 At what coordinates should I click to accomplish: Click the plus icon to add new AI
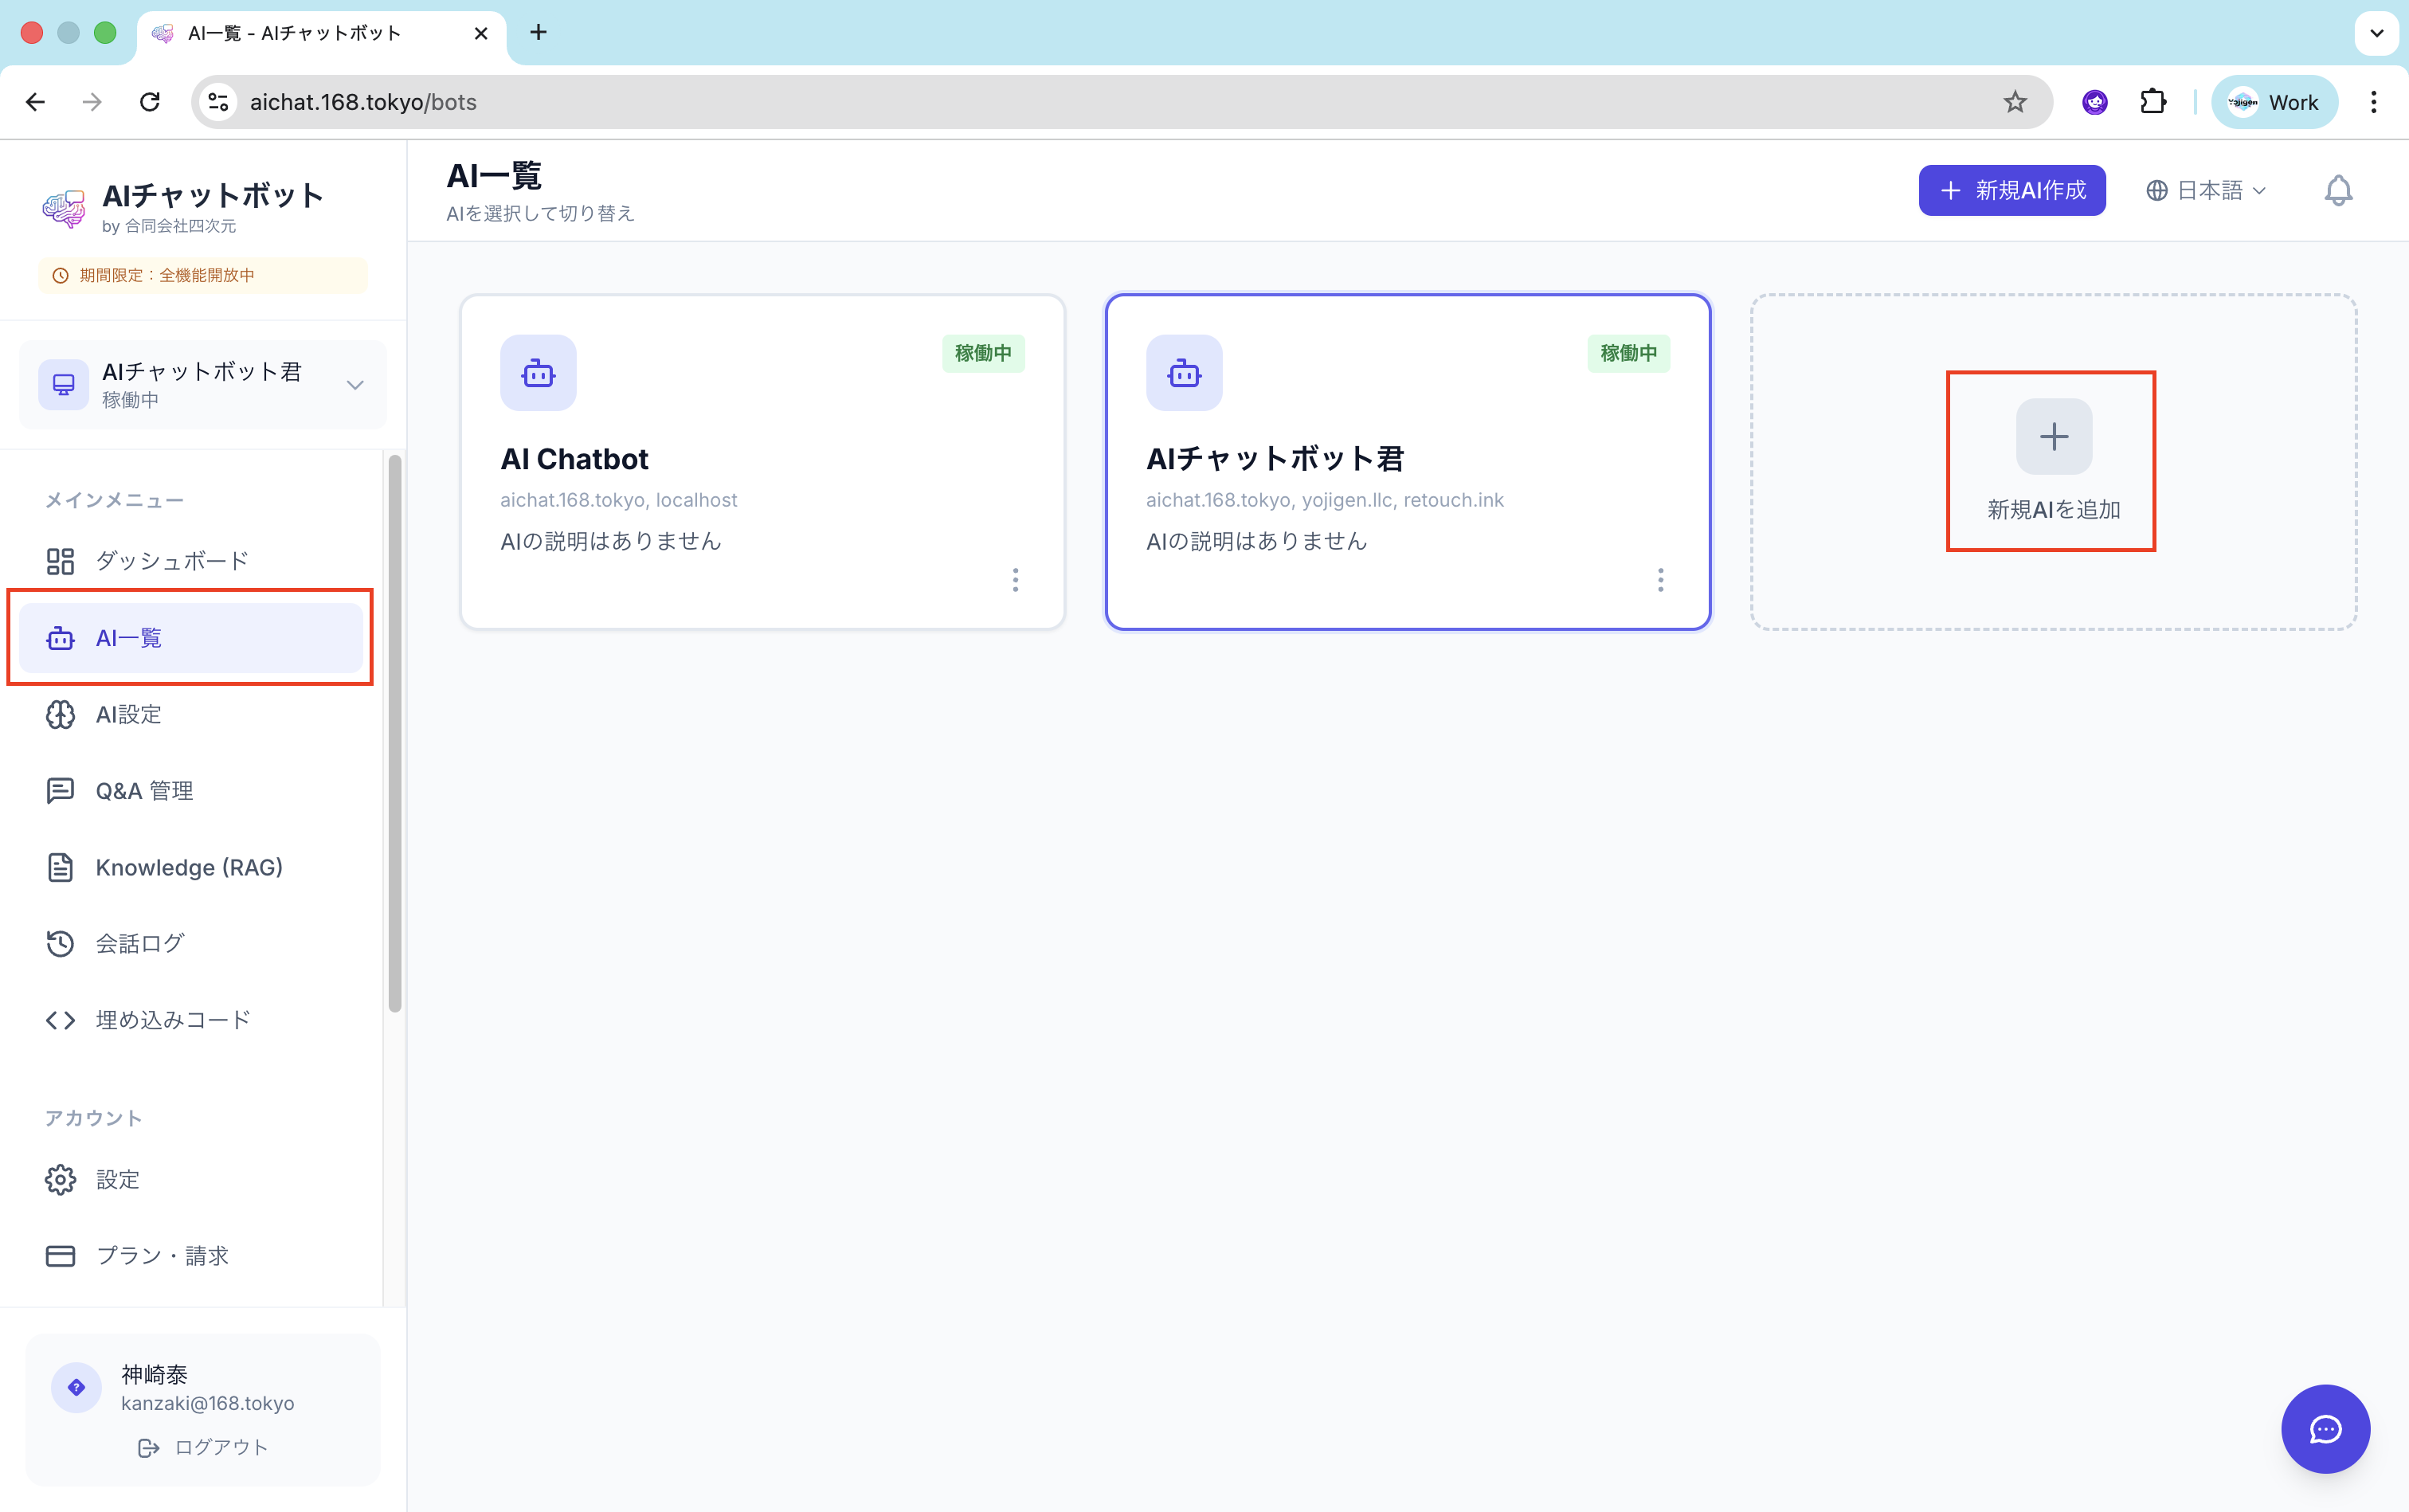click(2053, 437)
